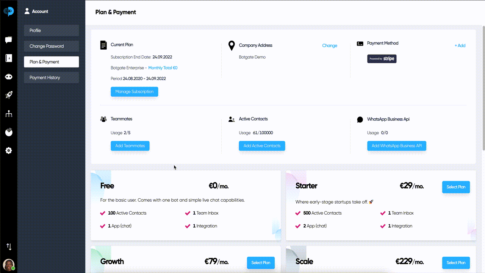Viewport: 485px width, 273px height.
Task: Open the Payment History menu item
Action: coord(51,78)
